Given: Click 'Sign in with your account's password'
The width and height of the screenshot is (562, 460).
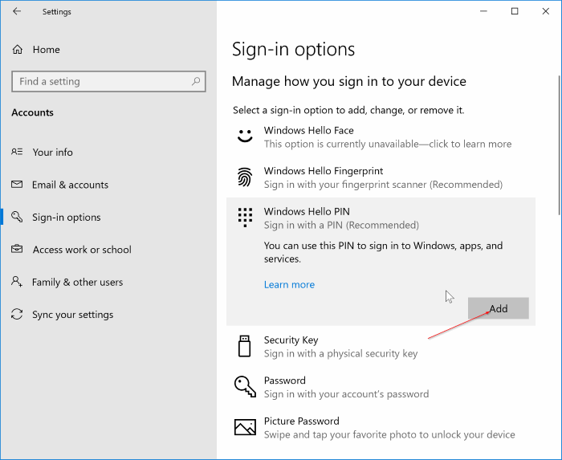Looking at the screenshot, I should tap(346, 394).
